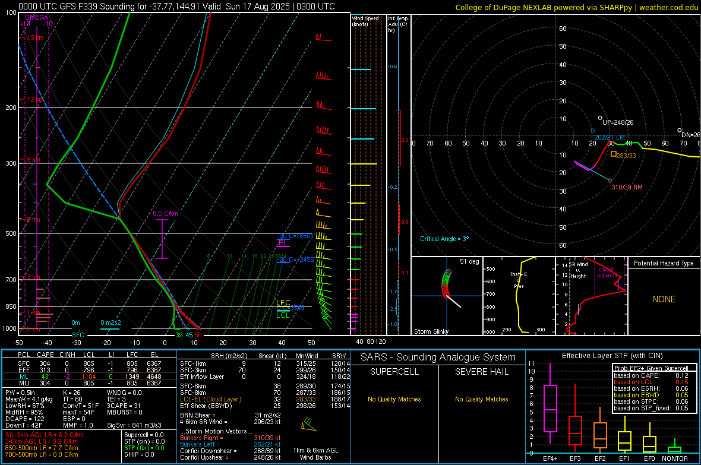Click the white circle marker beside DN=26
This screenshot has height=465, width=701.
pos(680,130)
